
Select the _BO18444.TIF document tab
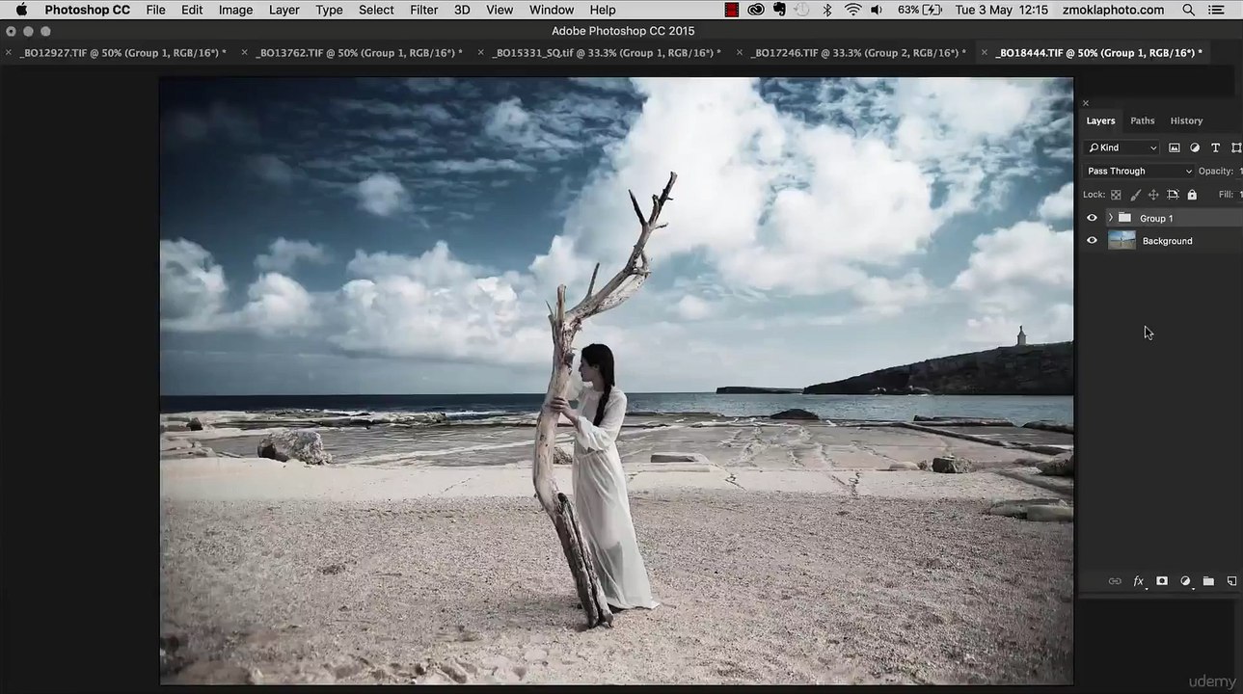point(1098,53)
